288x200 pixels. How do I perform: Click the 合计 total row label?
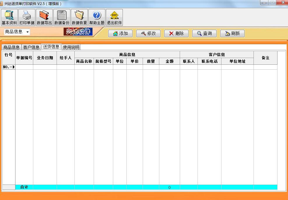24,187
